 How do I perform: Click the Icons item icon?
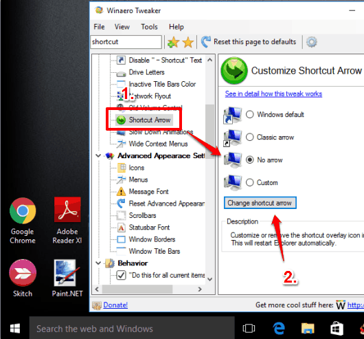(x=122, y=168)
